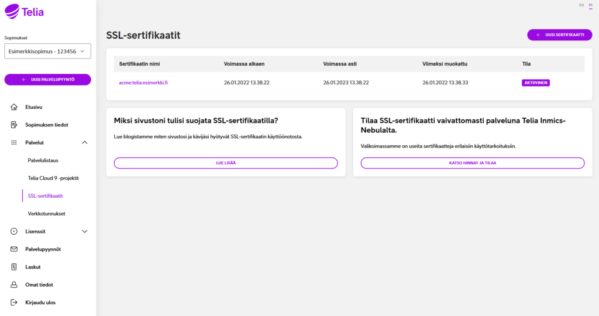Click the Laskut invoice icon

point(14,267)
